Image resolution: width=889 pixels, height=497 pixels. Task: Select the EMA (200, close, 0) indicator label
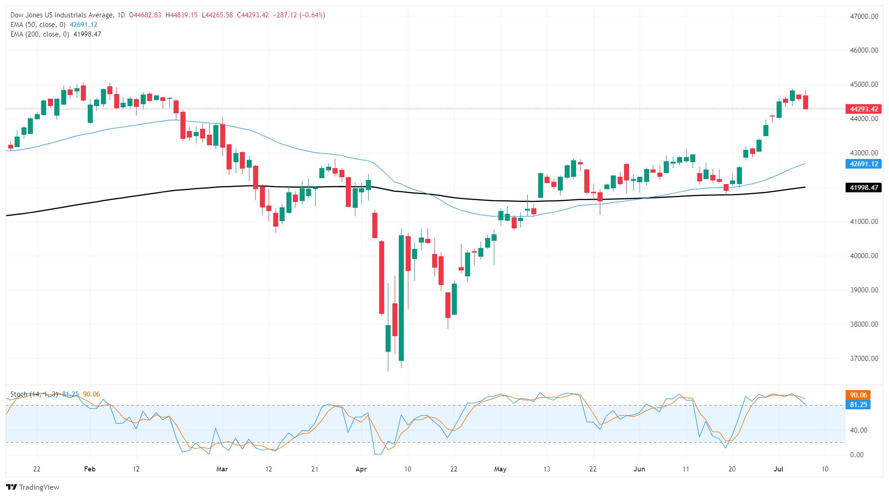tap(39, 34)
